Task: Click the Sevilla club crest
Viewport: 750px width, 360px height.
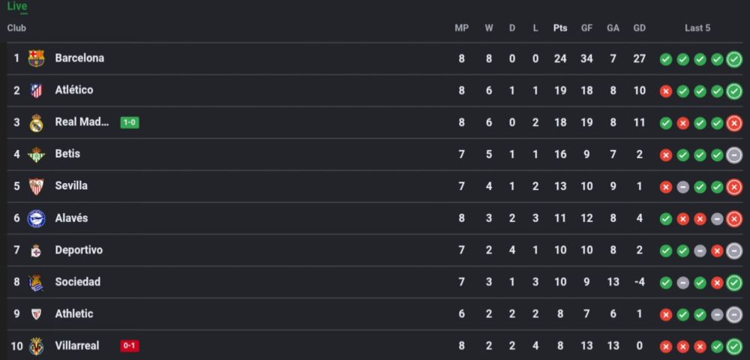Action: (36, 187)
